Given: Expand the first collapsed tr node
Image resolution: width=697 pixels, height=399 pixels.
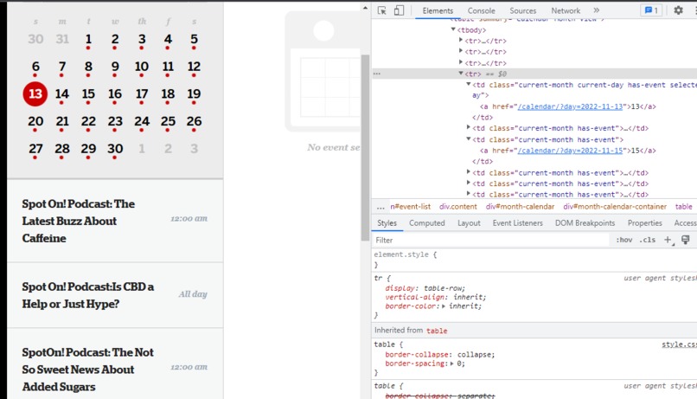Looking at the screenshot, I should (x=461, y=40).
